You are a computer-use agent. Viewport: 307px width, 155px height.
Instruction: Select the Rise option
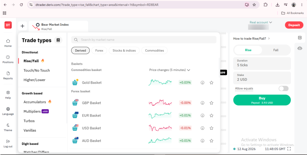248,50
